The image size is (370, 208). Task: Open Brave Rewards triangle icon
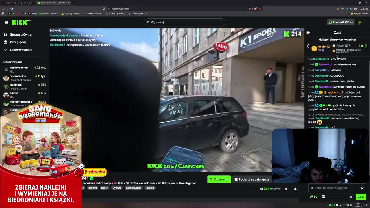click(260, 9)
